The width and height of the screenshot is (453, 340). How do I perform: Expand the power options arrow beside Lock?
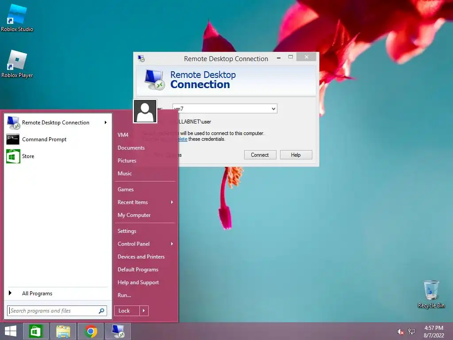[144, 311]
